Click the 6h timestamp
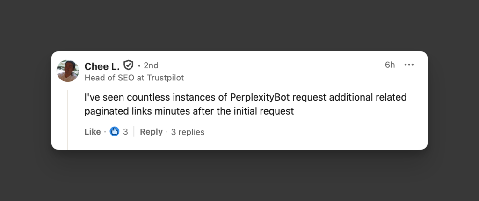Viewport: 479px width, 201px height. [390, 65]
